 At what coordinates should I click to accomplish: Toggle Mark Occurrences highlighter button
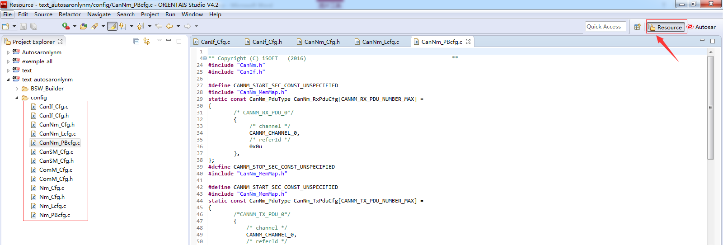[112, 27]
